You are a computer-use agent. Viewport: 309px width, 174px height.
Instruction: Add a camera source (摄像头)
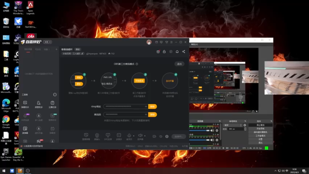(97, 136)
